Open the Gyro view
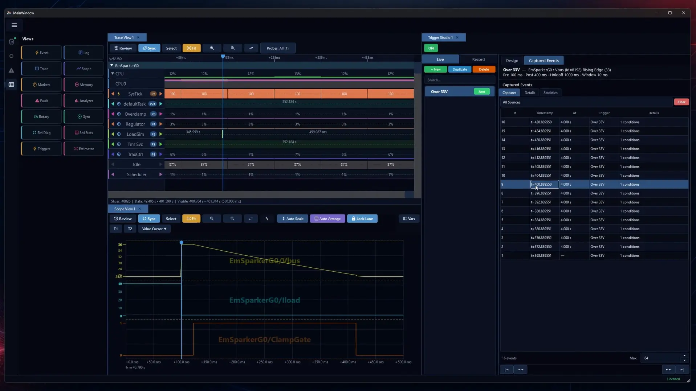This screenshot has height=391, width=696. click(x=84, y=116)
